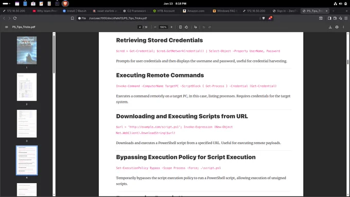Viewport: 350px width, 197px height.
Task: Open the terminal dock icon
Action: pos(57,4)
